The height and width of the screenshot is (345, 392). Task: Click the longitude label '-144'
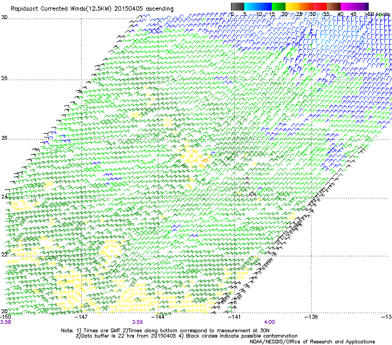point(158,317)
